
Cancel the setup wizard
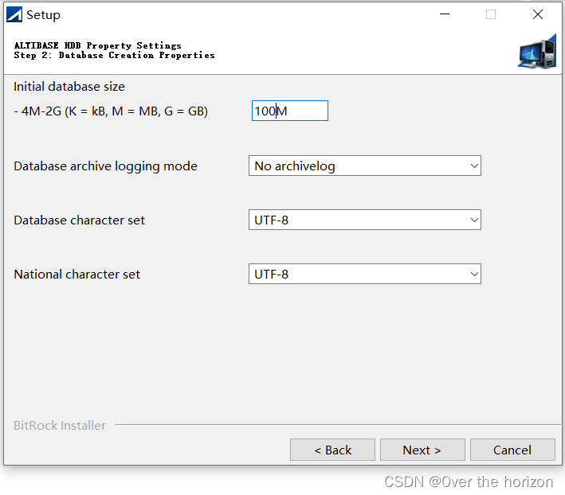[x=512, y=450]
